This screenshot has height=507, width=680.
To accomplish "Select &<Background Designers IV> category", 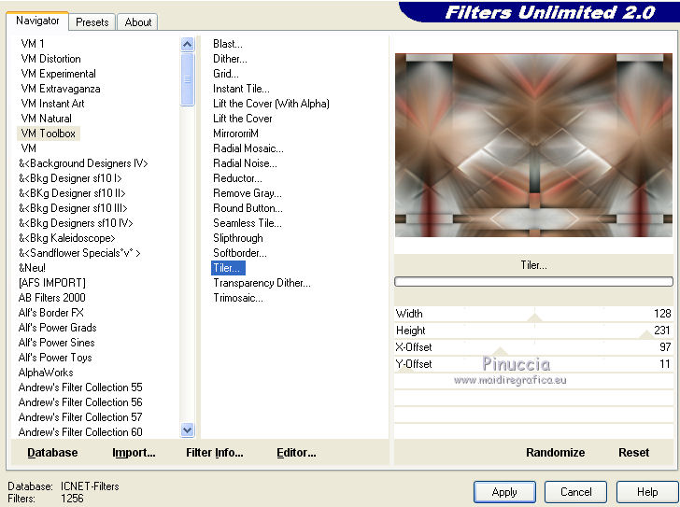I will (x=83, y=163).
